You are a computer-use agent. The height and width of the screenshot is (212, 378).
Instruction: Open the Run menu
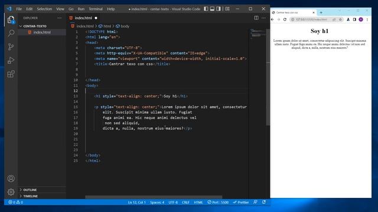(x=81, y=9)
